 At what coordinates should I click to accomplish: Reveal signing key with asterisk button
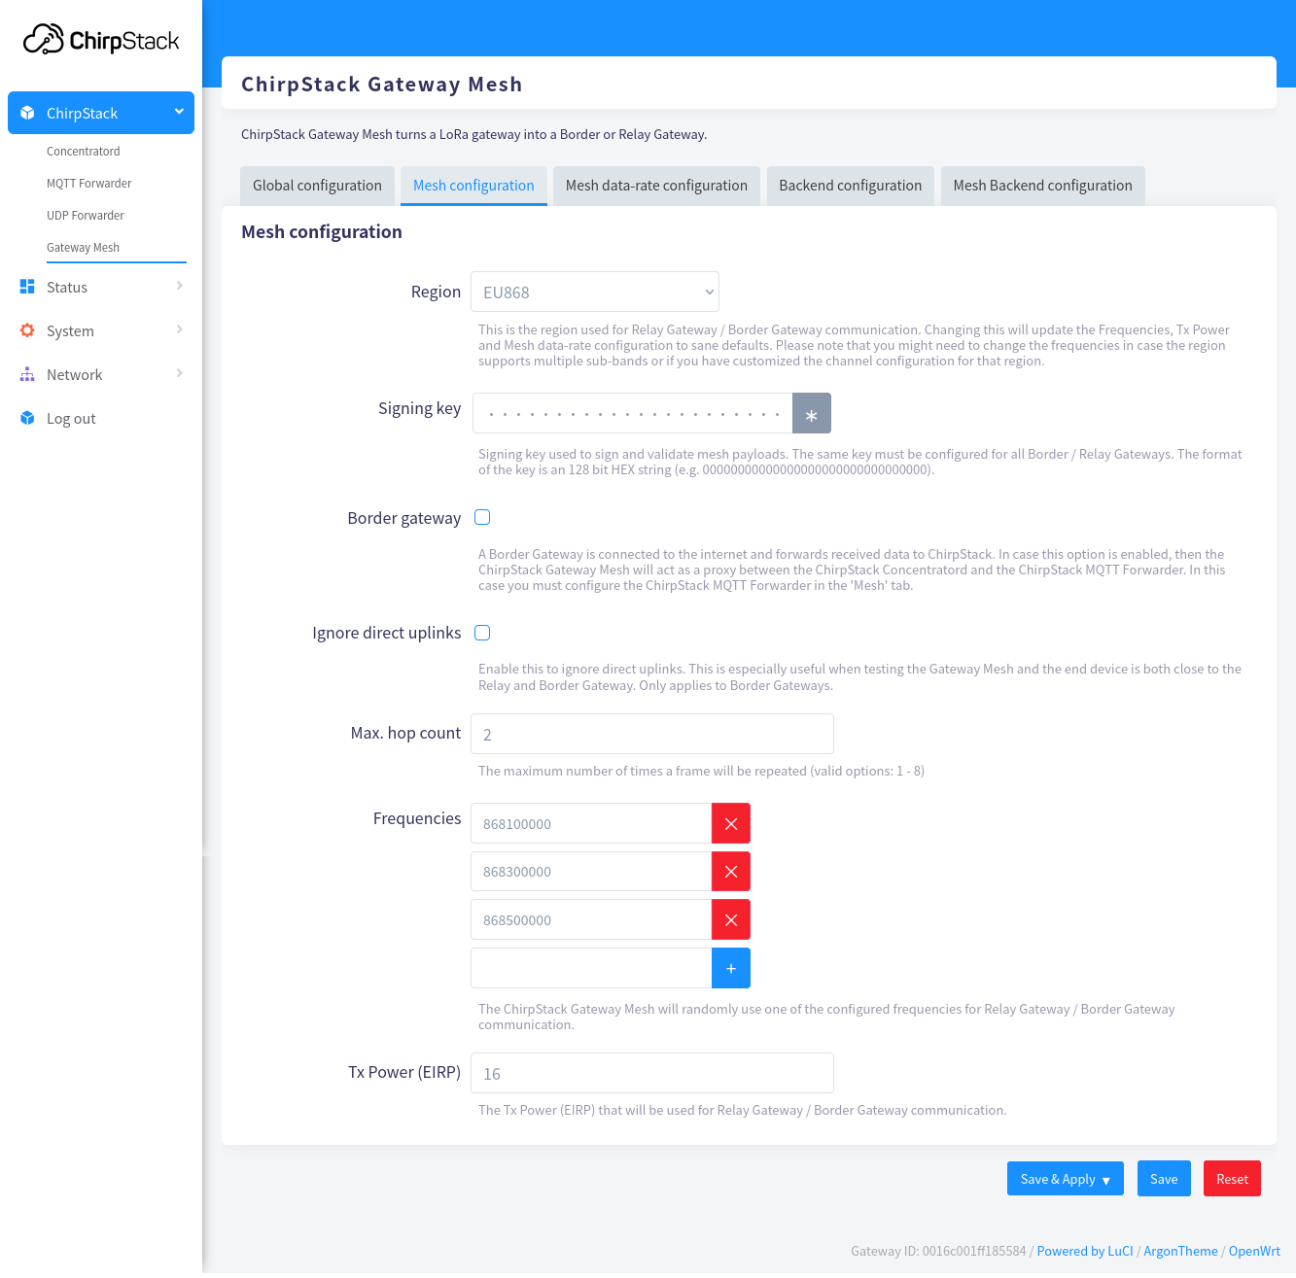point(811,414)
